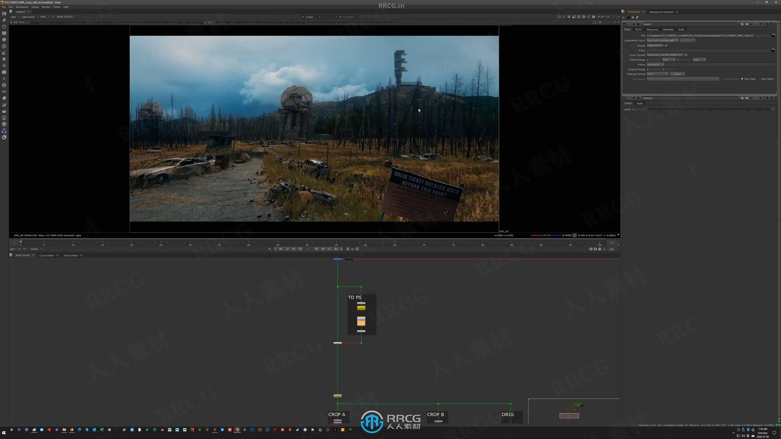Image resolution: width=781 pixels, height=439 pixels.
Task: Switch to the Curve Editor tab
Action: click(x=47, y=255)
